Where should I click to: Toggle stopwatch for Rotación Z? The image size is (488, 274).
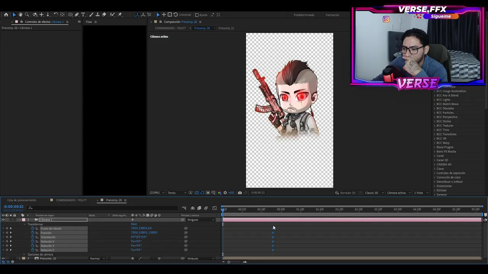(32, 250)
